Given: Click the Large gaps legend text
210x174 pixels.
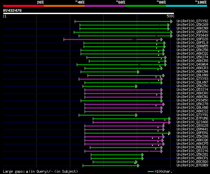Looking at the screenshot, I should (x=14, y=172).
